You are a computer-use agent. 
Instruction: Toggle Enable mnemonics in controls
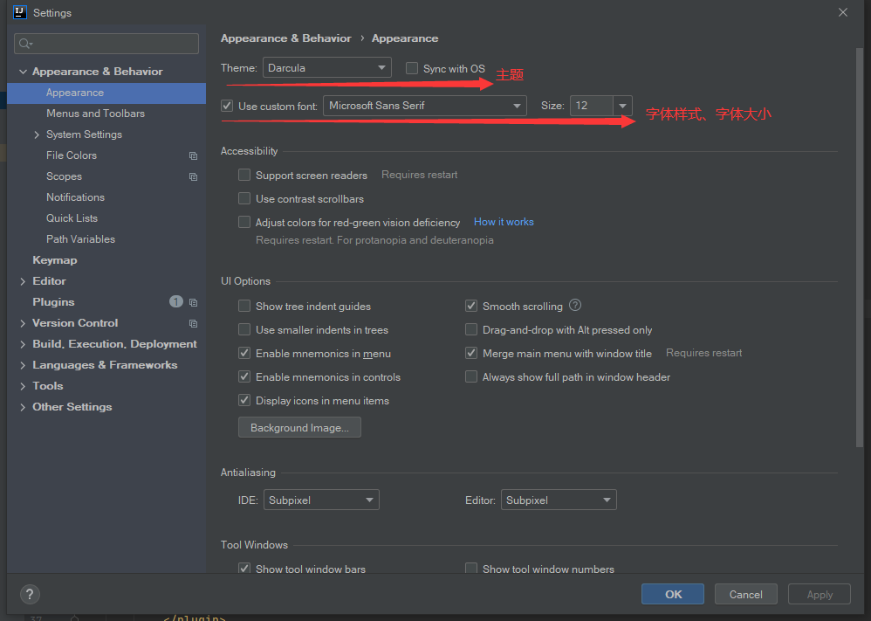(243, 376)
